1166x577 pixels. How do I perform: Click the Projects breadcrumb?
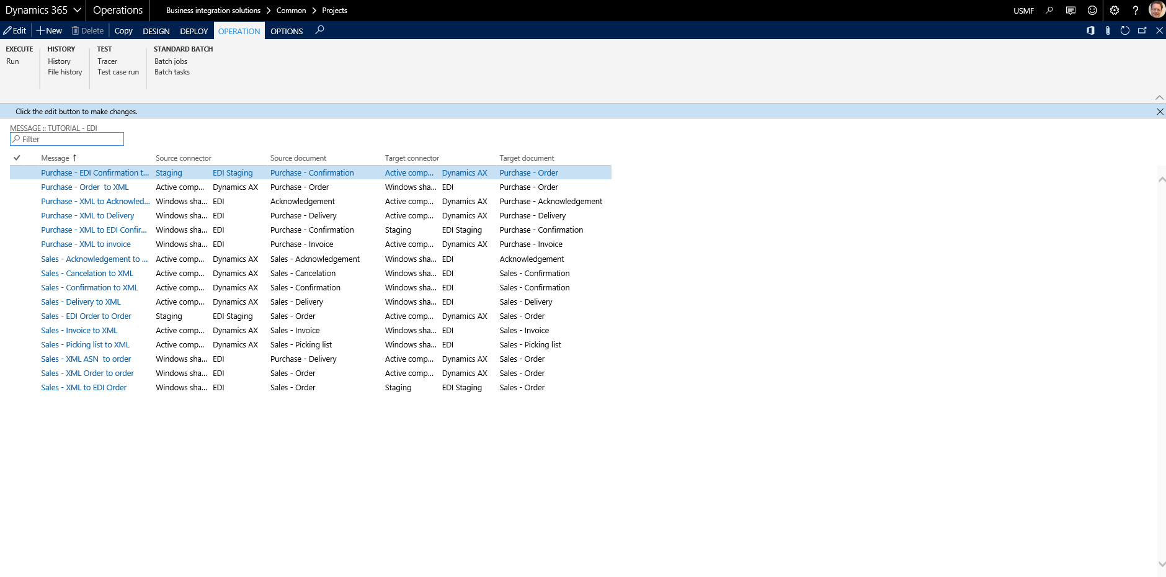tap(334, 11)
